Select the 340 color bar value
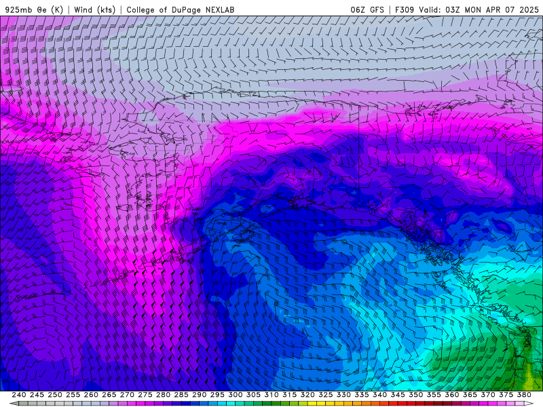 [380, 395]
